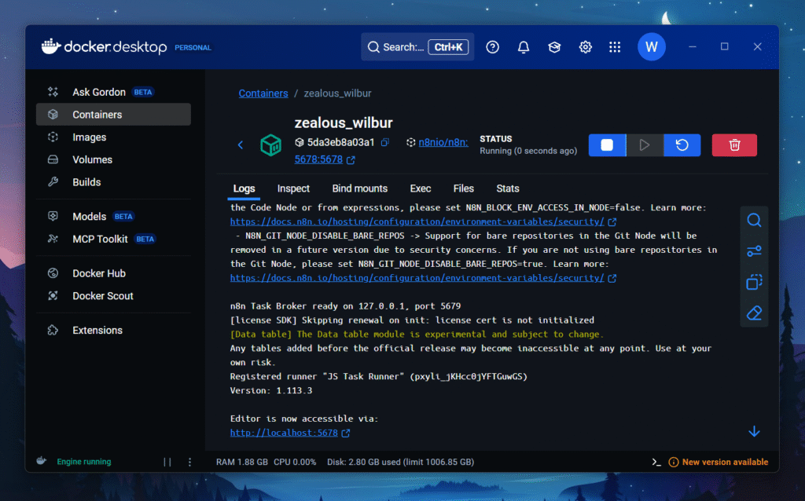Switch to the Inspect tab
The width and height of the screenshot is (805, 501).
pyautogui.click(x=293, y=188)
